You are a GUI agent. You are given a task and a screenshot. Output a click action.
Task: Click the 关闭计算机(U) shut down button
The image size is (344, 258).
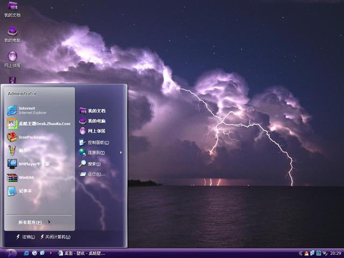57,237
